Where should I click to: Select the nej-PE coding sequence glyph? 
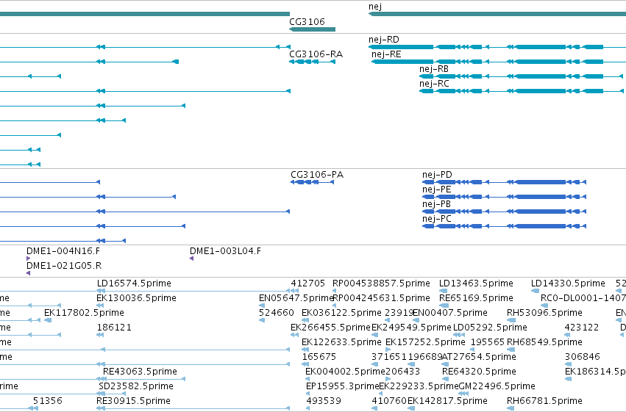click(504, 197)
